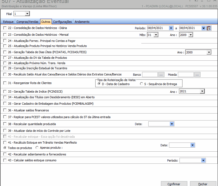Expand the Filial dropdown
The height and width of the screenshot is (186, 218).
[x=27, y=14]
